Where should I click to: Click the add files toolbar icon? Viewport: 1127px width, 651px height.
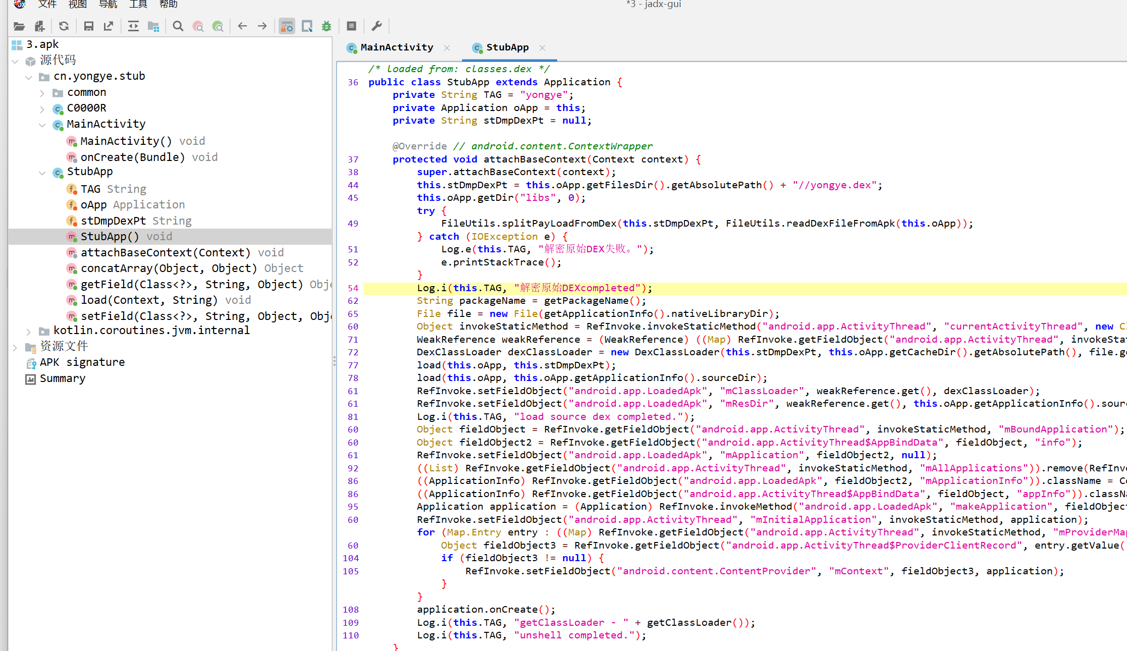pyautogui.click(x=39, y=26)
